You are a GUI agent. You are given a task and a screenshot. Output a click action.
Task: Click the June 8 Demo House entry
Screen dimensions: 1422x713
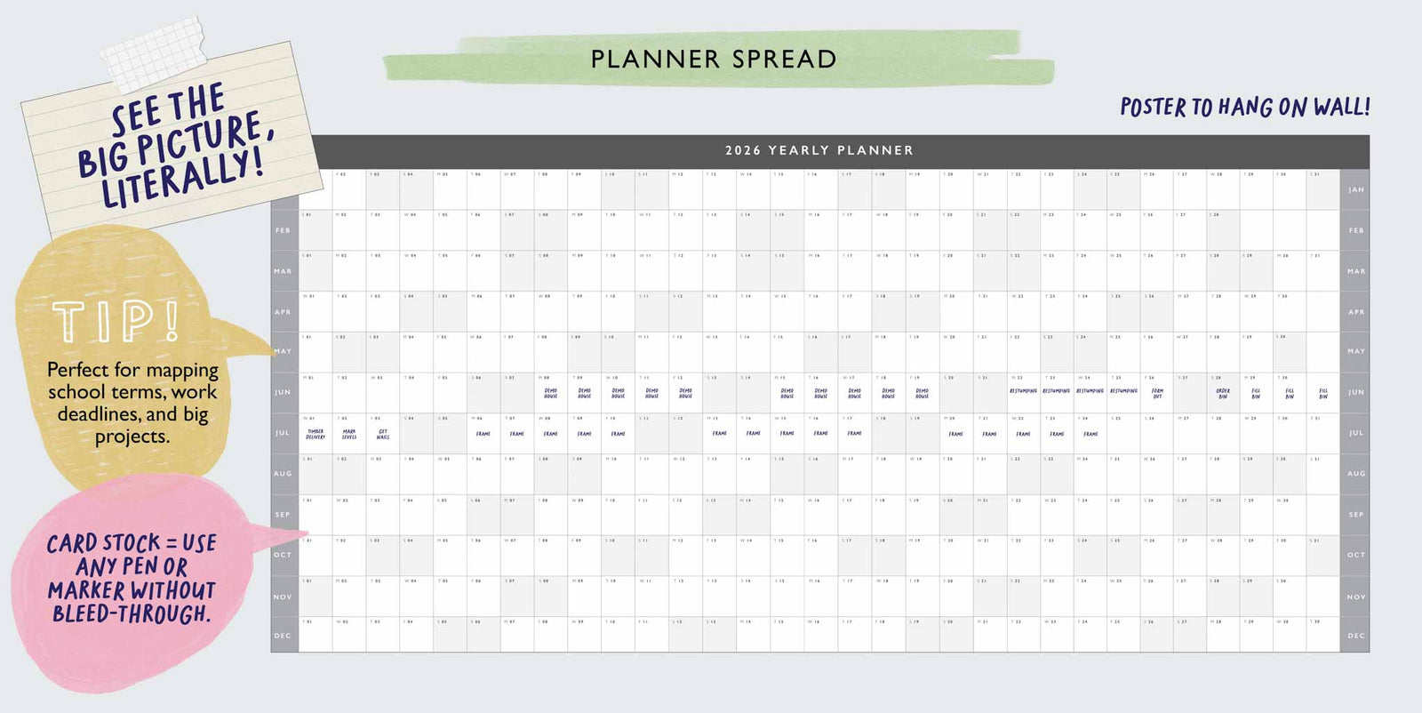(x=551, y=392)
